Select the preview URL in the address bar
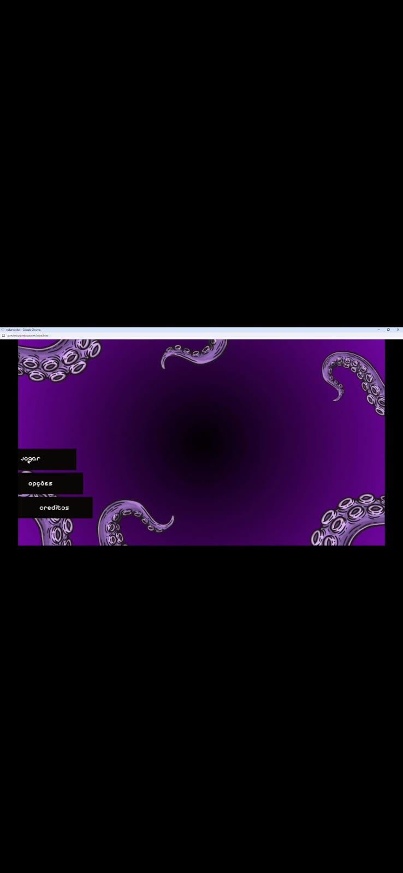This screenshot has width=403, height=873. click(28, 336)
